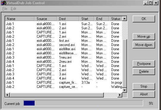The image size is (161, 110).
Task: Open the File menu
Action: (5, 9)
